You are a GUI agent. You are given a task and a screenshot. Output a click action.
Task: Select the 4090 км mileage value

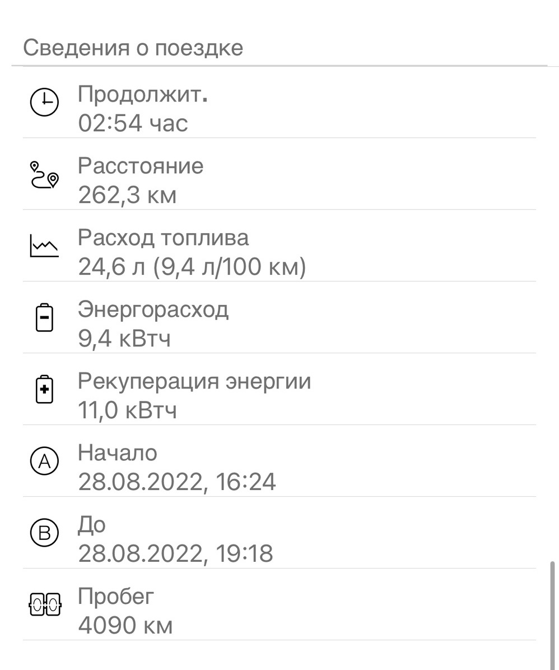pyautogui.click(x=125, y=626)
